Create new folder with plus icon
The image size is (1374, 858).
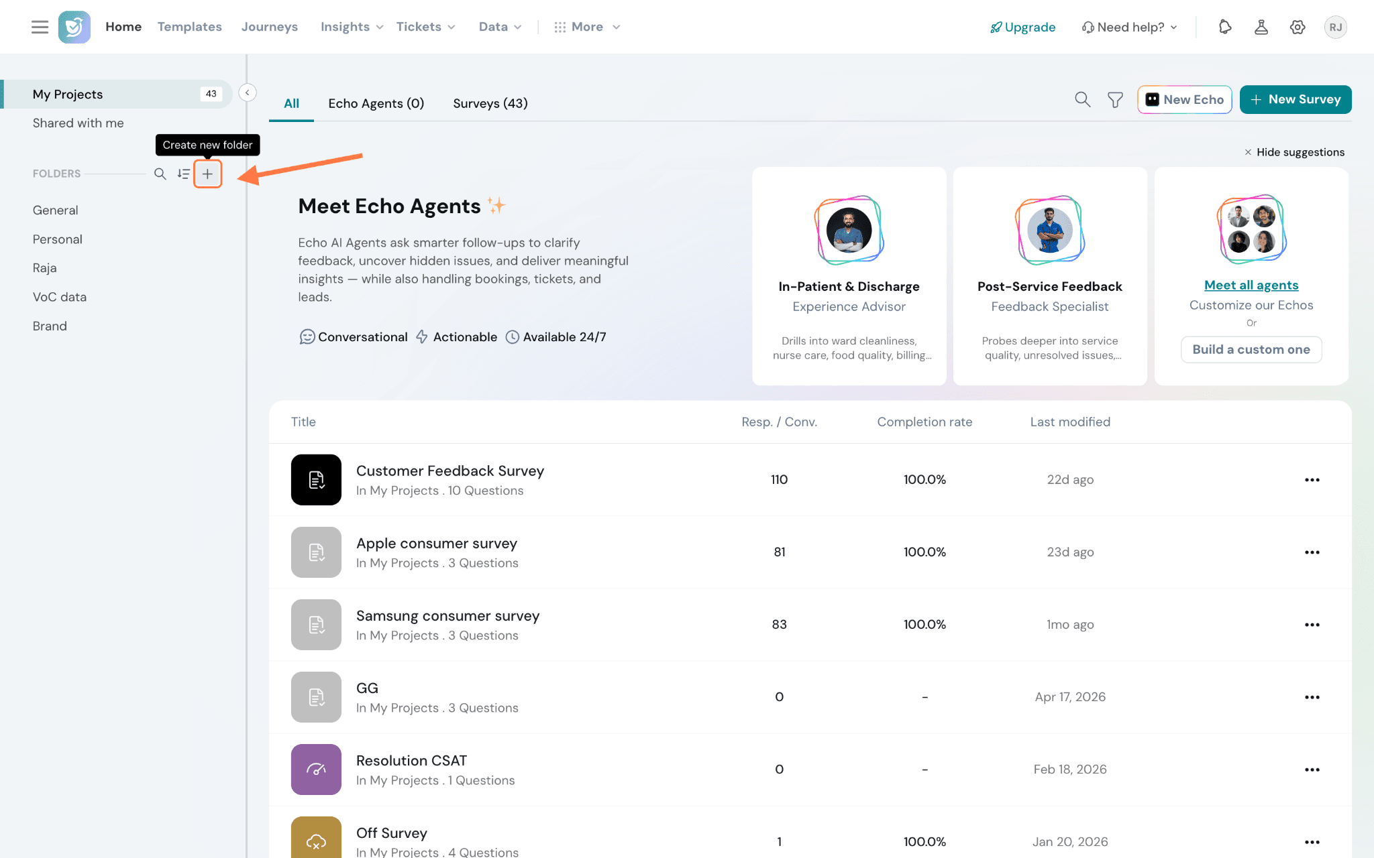click(x=208, y=174)
